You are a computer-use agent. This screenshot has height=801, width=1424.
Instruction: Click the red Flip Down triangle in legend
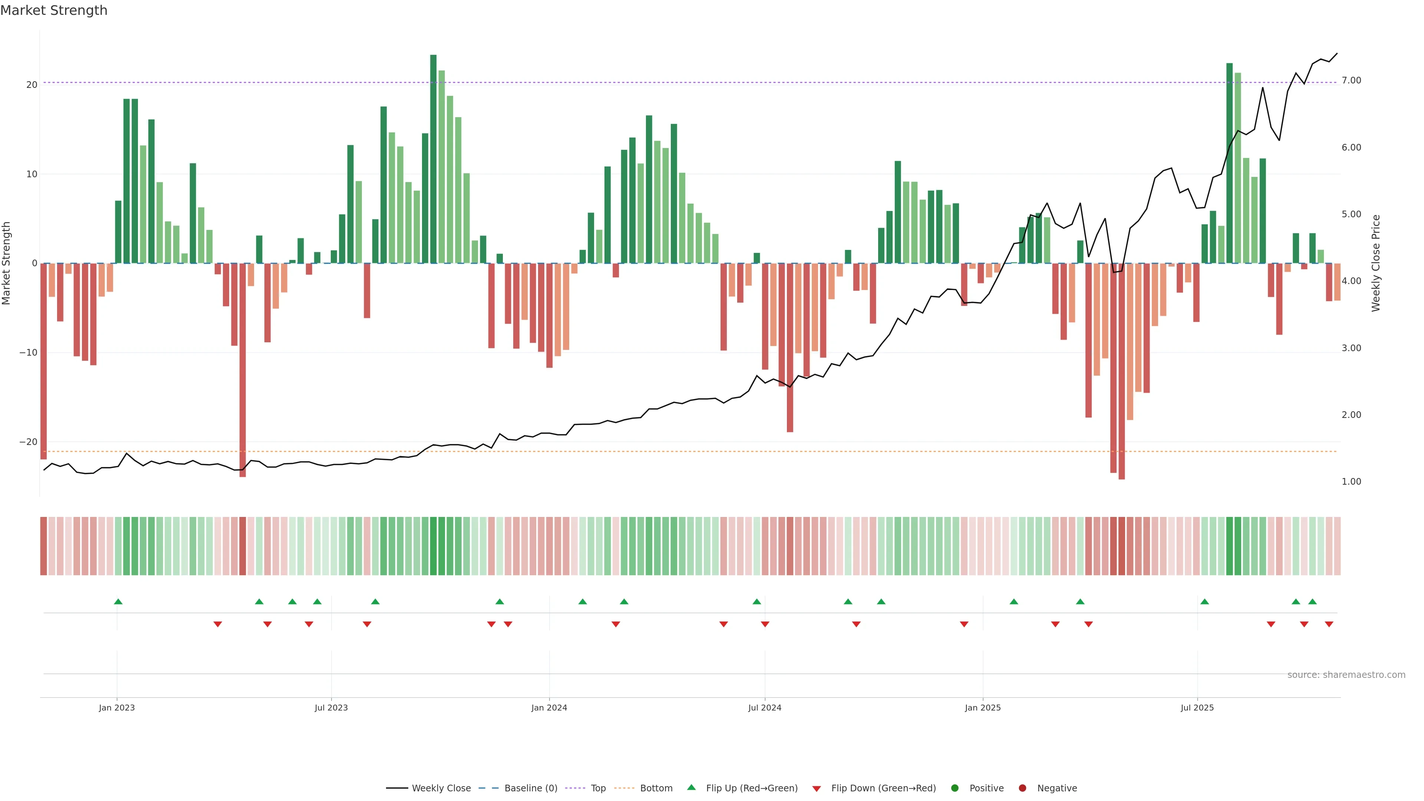point(817,789)
